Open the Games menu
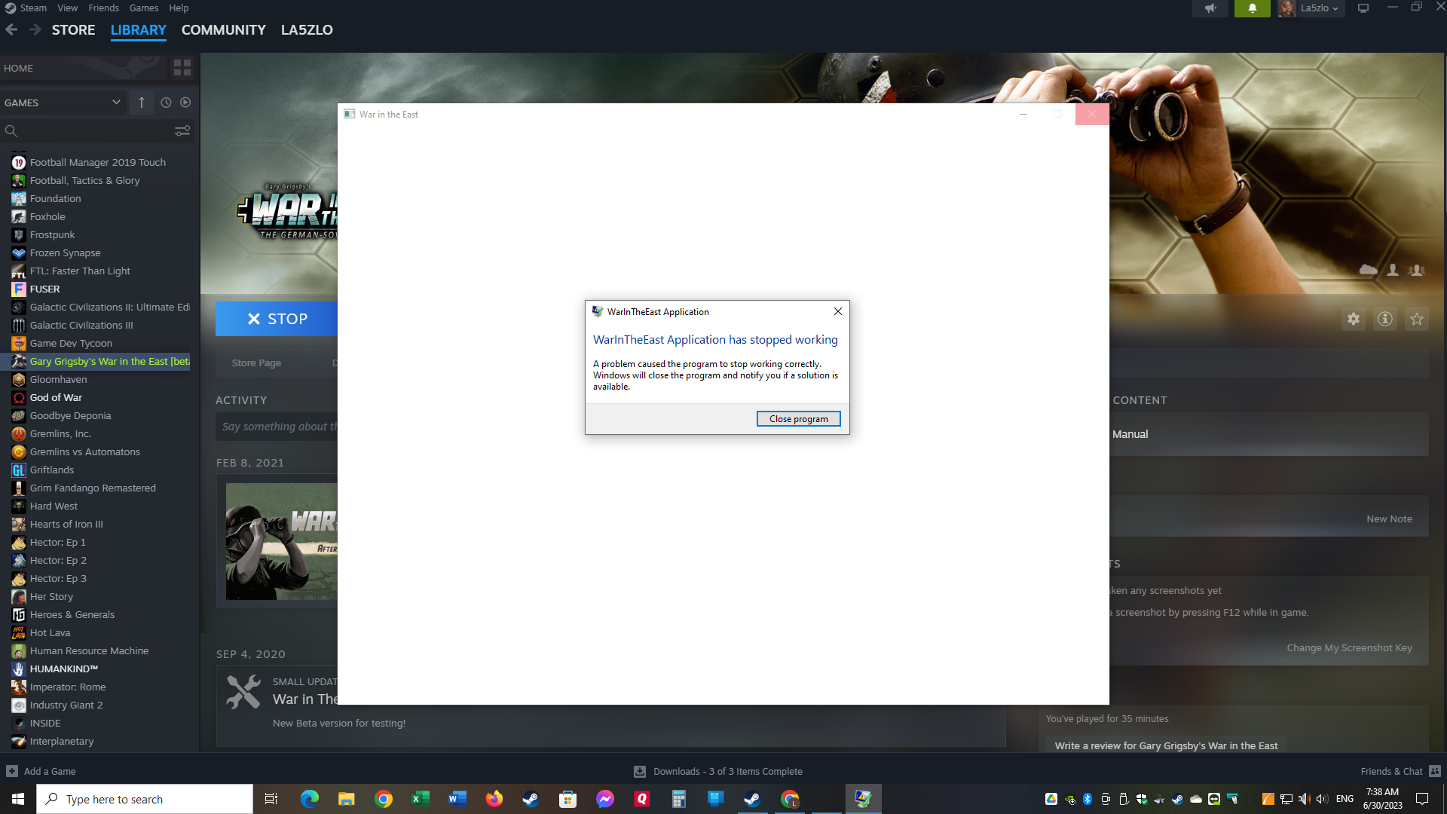The width and height of the screenshot is (1447, 814). coord(143,8)
